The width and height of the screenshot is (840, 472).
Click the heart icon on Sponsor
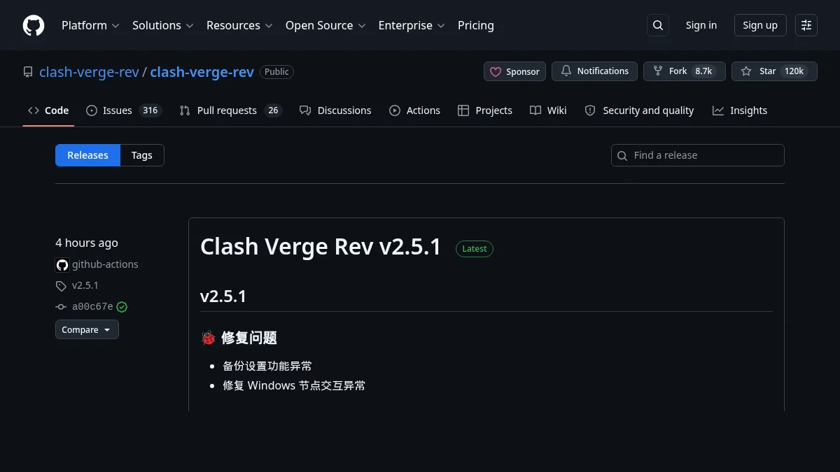coord(496,71)
